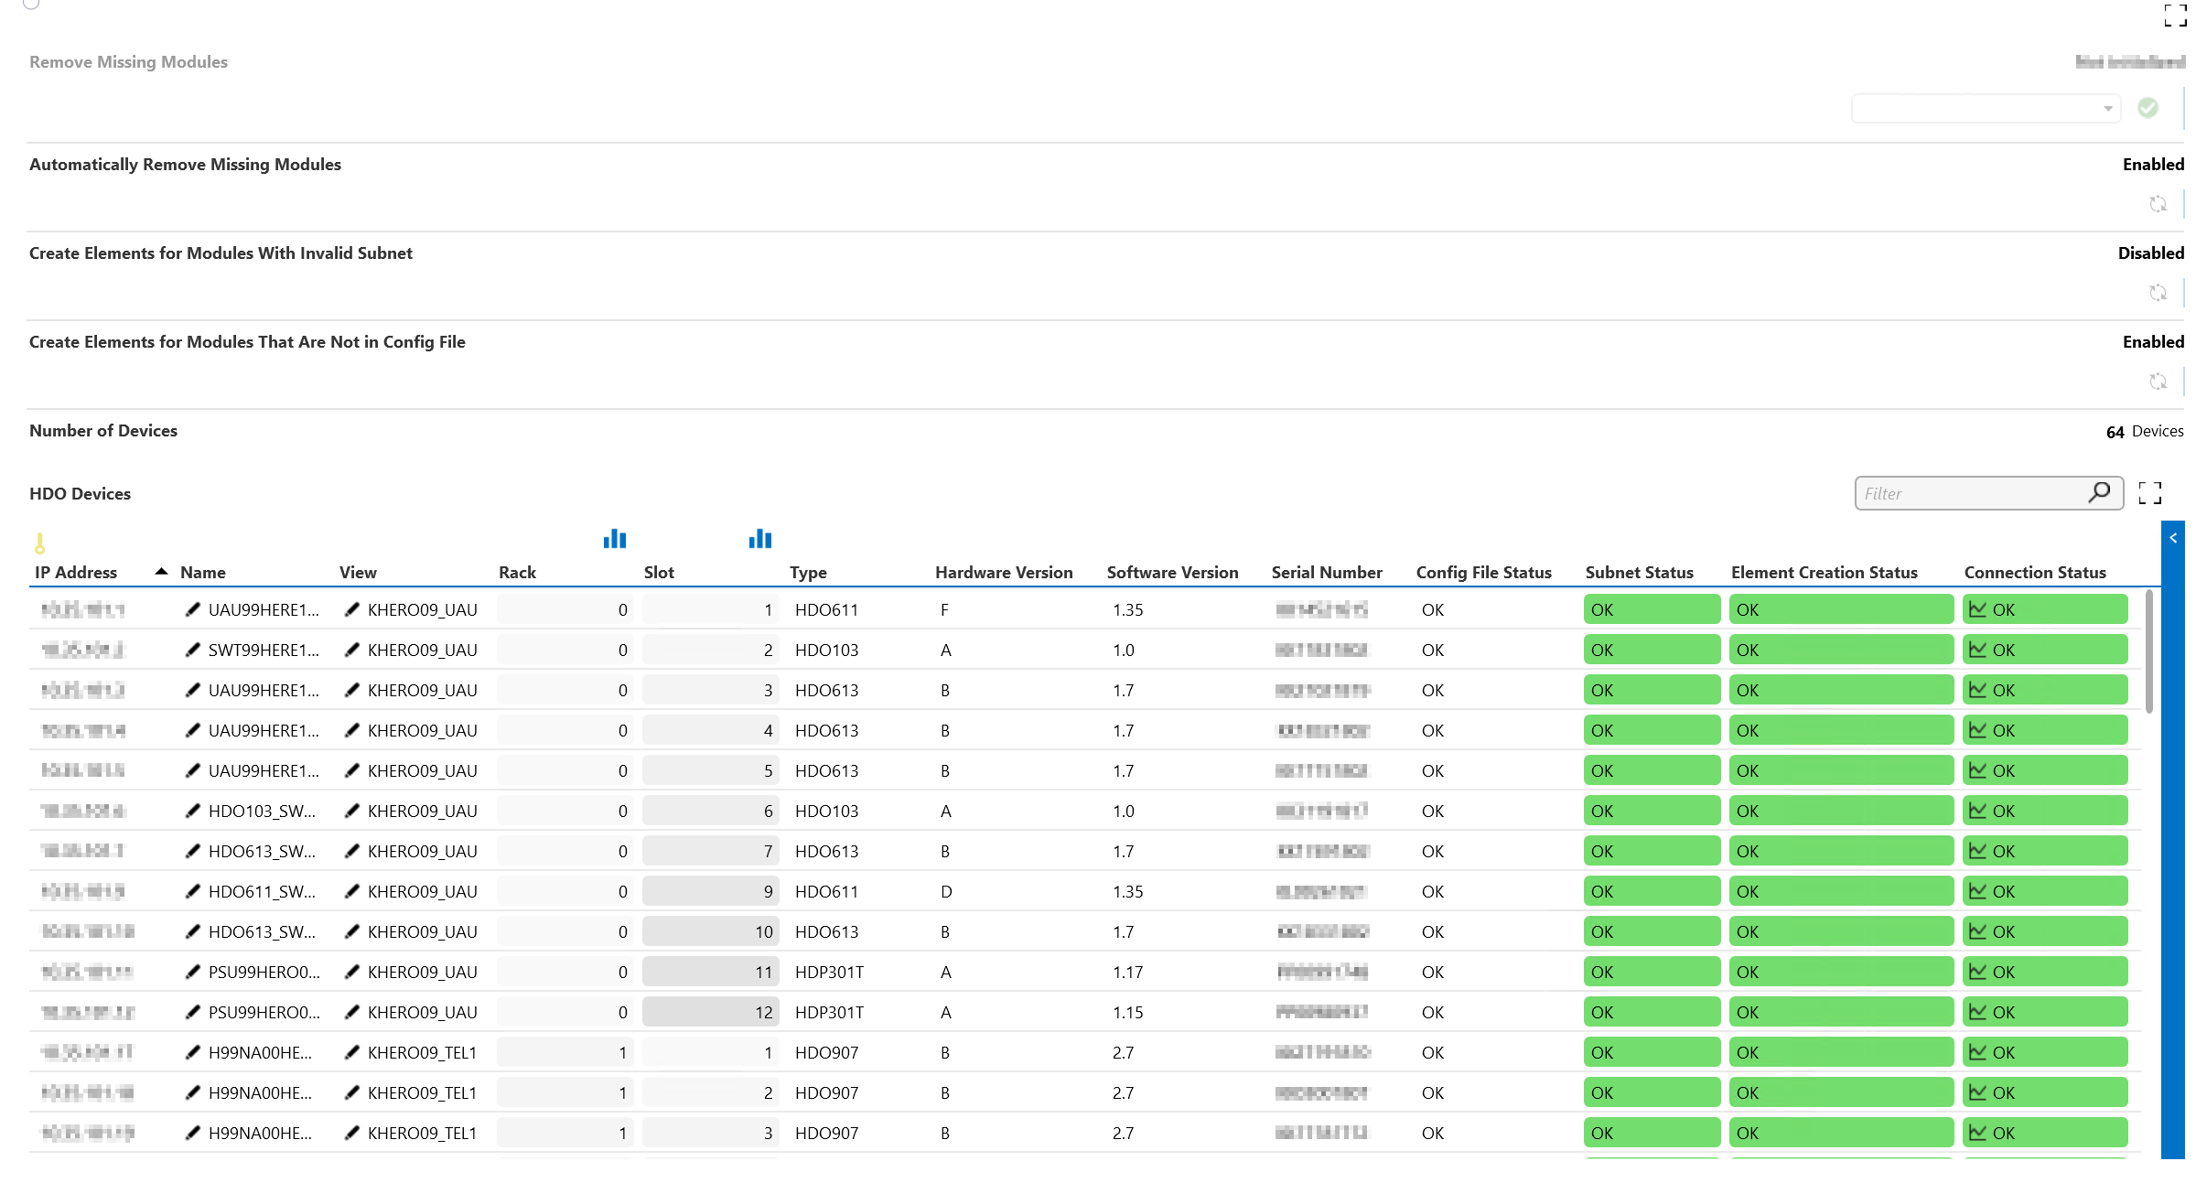The height and width of the screenshot is (1183, 2196).
Task: Select the radio button at the top left corner
Action: (30, 5)
